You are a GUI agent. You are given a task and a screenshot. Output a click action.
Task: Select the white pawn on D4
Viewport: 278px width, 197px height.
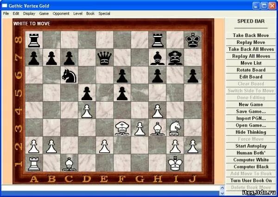[87, 111]
